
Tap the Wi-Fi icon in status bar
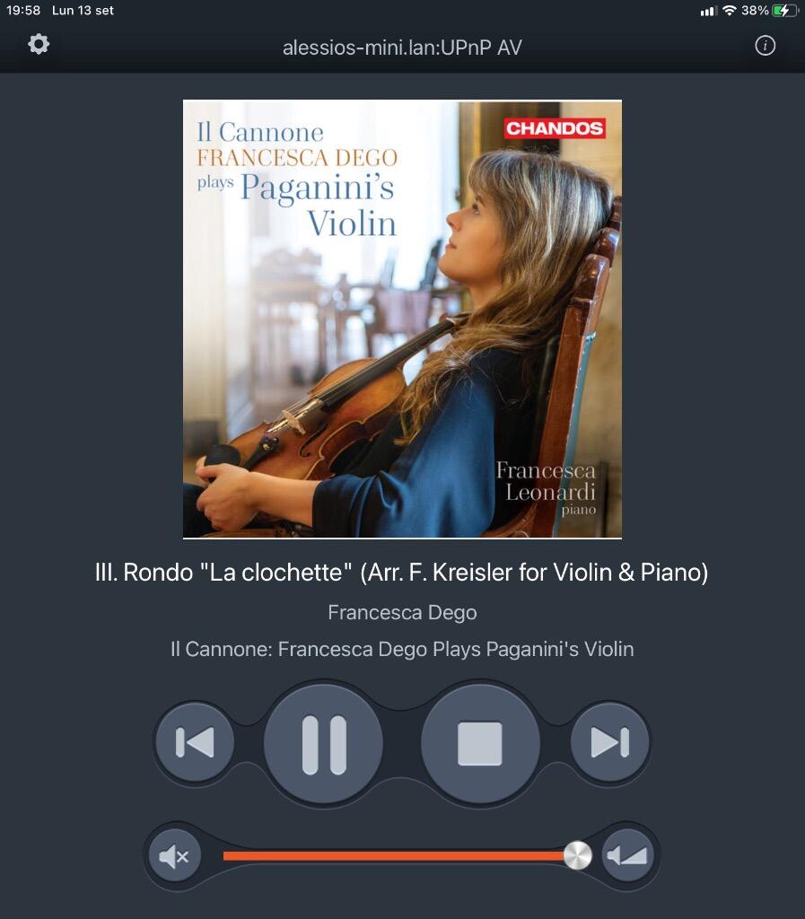[x=729, y=10]
